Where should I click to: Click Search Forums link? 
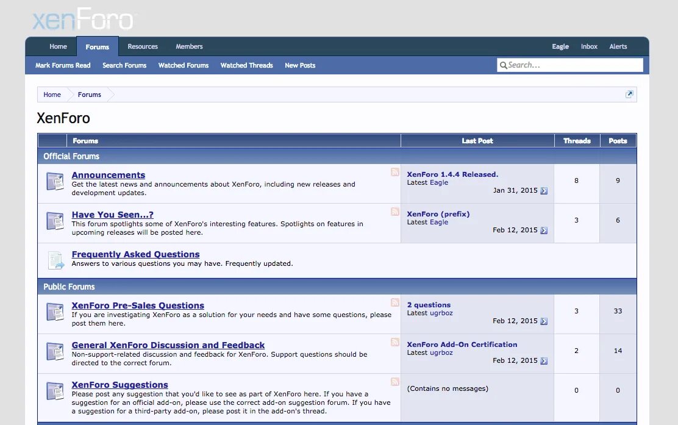124,65
